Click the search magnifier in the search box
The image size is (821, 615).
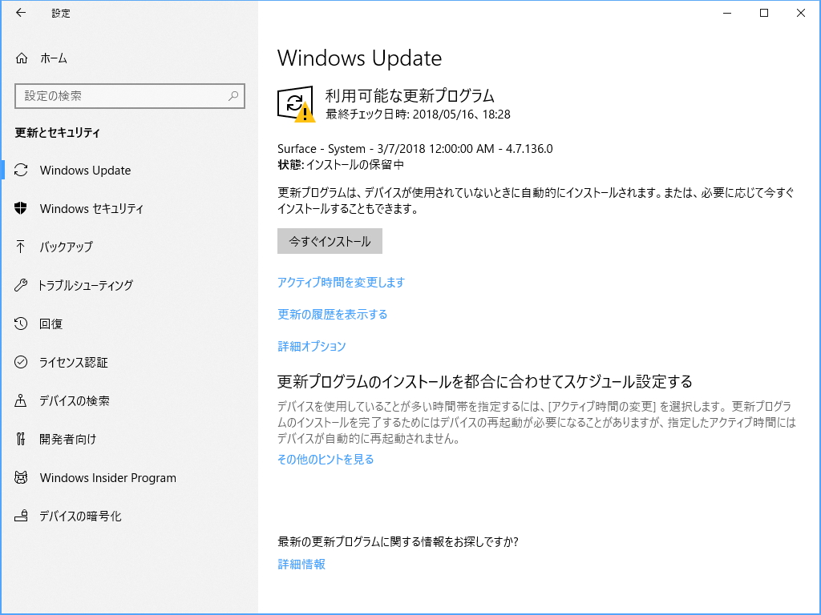(233, 95)
